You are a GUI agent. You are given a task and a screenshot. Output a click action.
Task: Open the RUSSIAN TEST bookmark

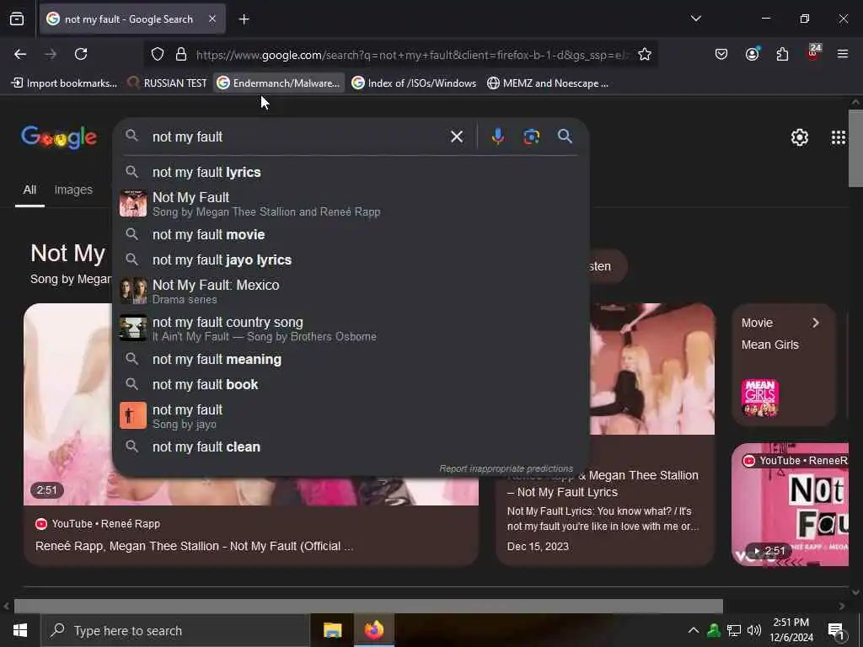167,83
